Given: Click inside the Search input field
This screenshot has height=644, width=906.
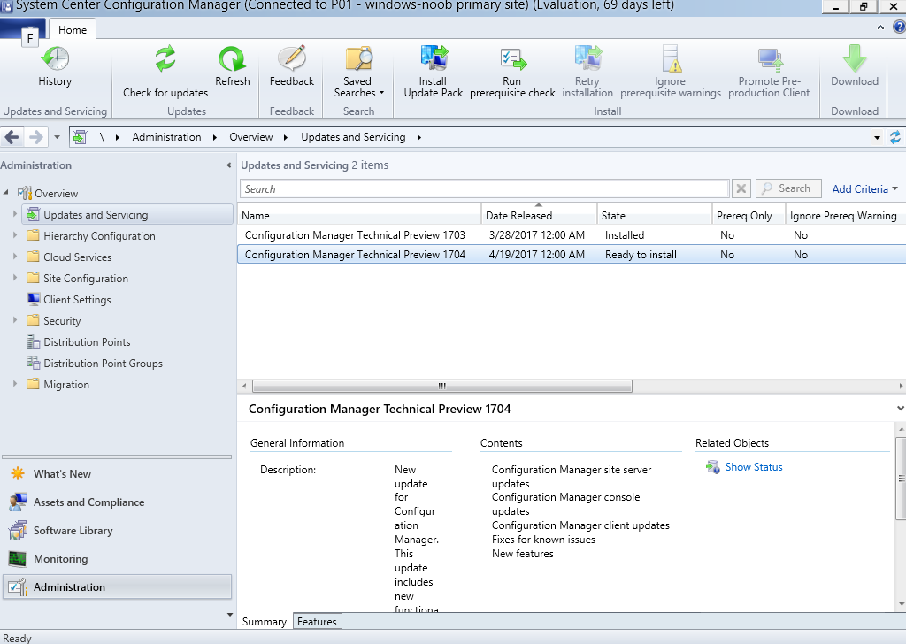Looking at the screenshot, I should coord(484,189).
